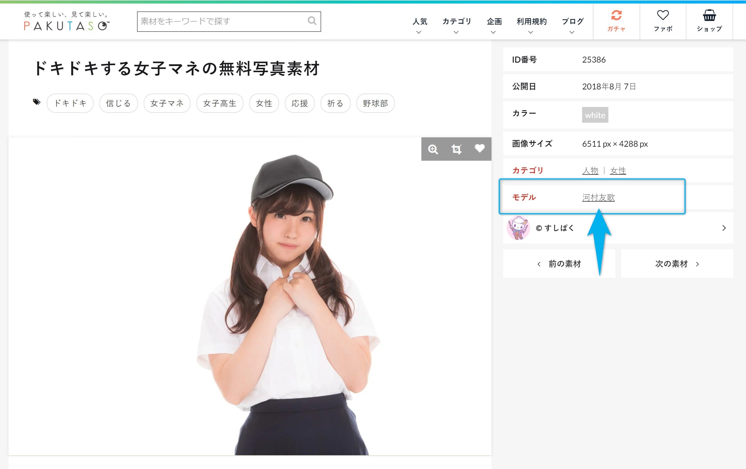Screen dimensions: 746x469
Task: Open model link 河村友歌
Action: pyautogui.click(x=598, y=197)
